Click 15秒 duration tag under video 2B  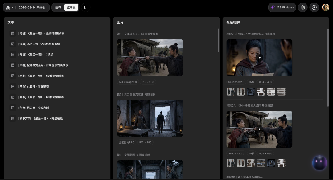click(252, 82)
